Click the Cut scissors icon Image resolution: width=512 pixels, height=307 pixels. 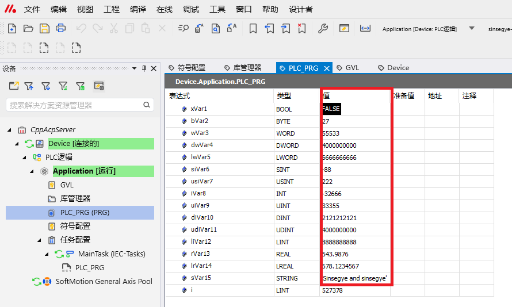point(113,28)
